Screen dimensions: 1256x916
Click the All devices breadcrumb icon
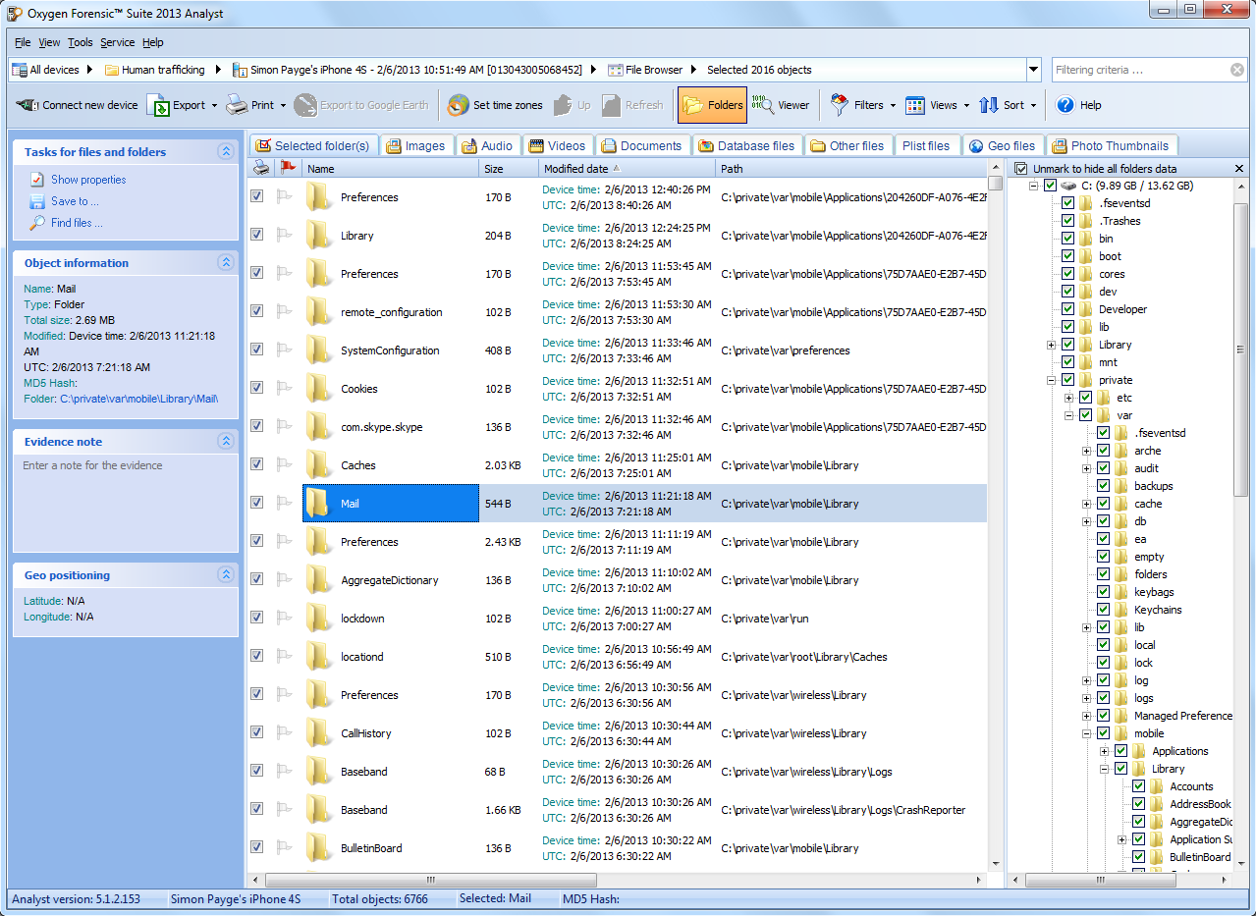(x=21, y=70)
